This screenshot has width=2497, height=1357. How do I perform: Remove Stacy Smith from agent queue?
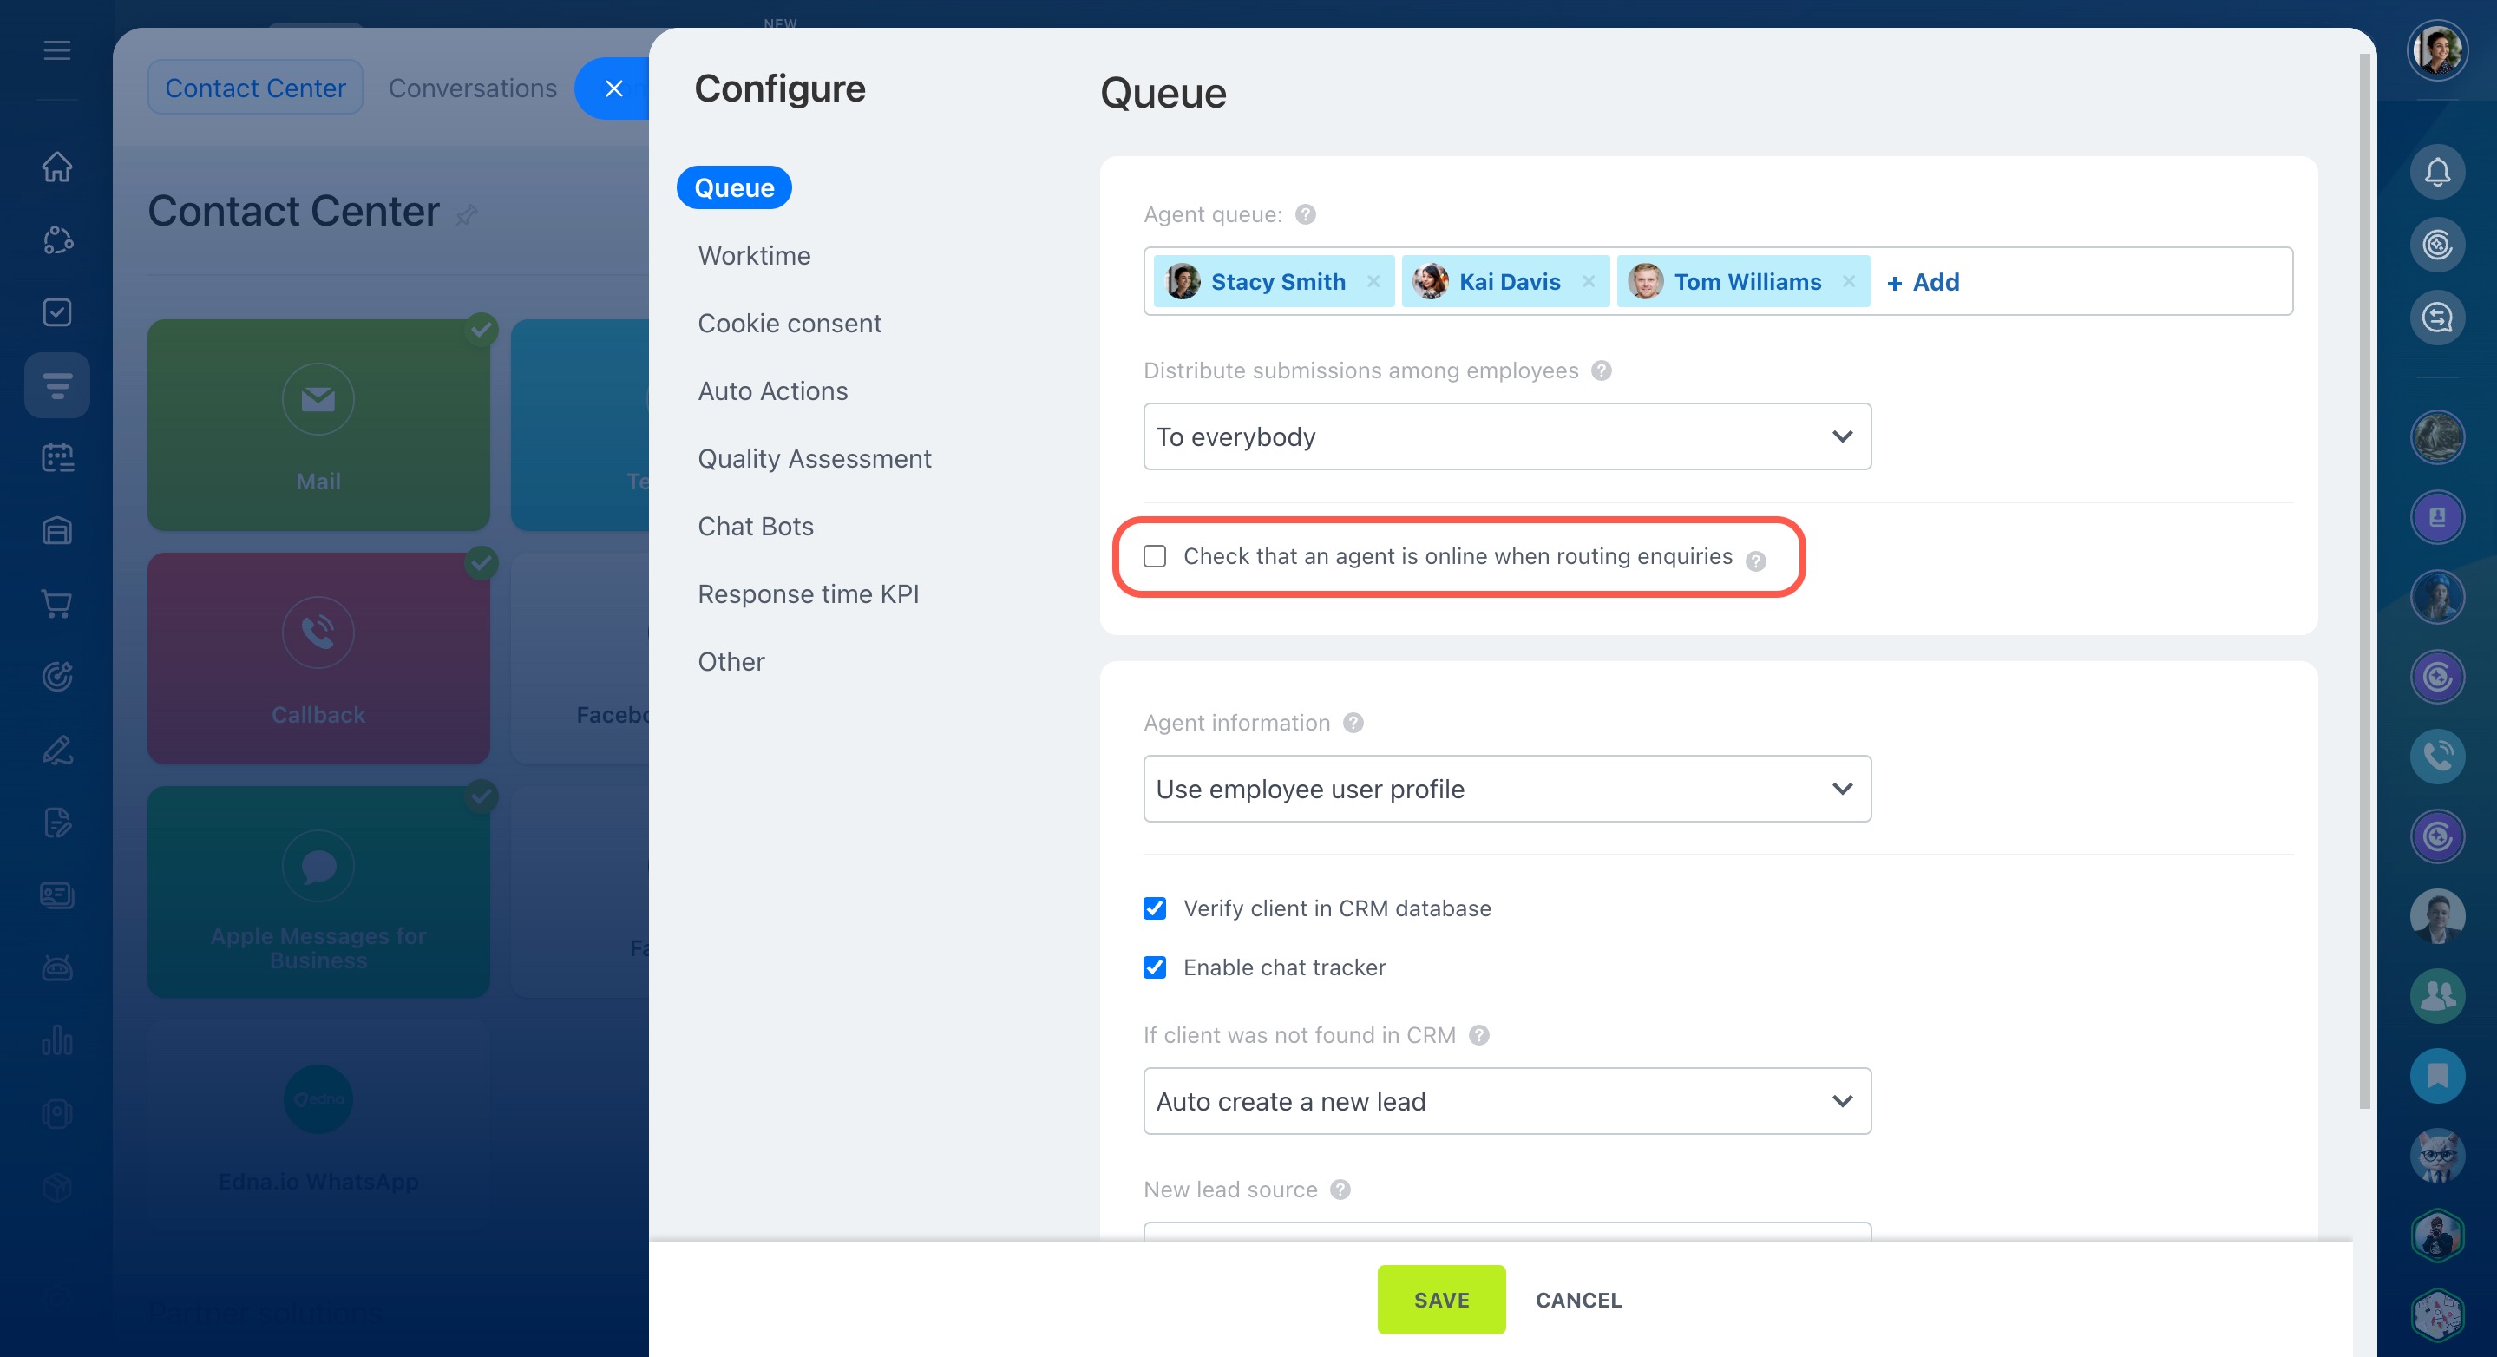point(1373,281)
